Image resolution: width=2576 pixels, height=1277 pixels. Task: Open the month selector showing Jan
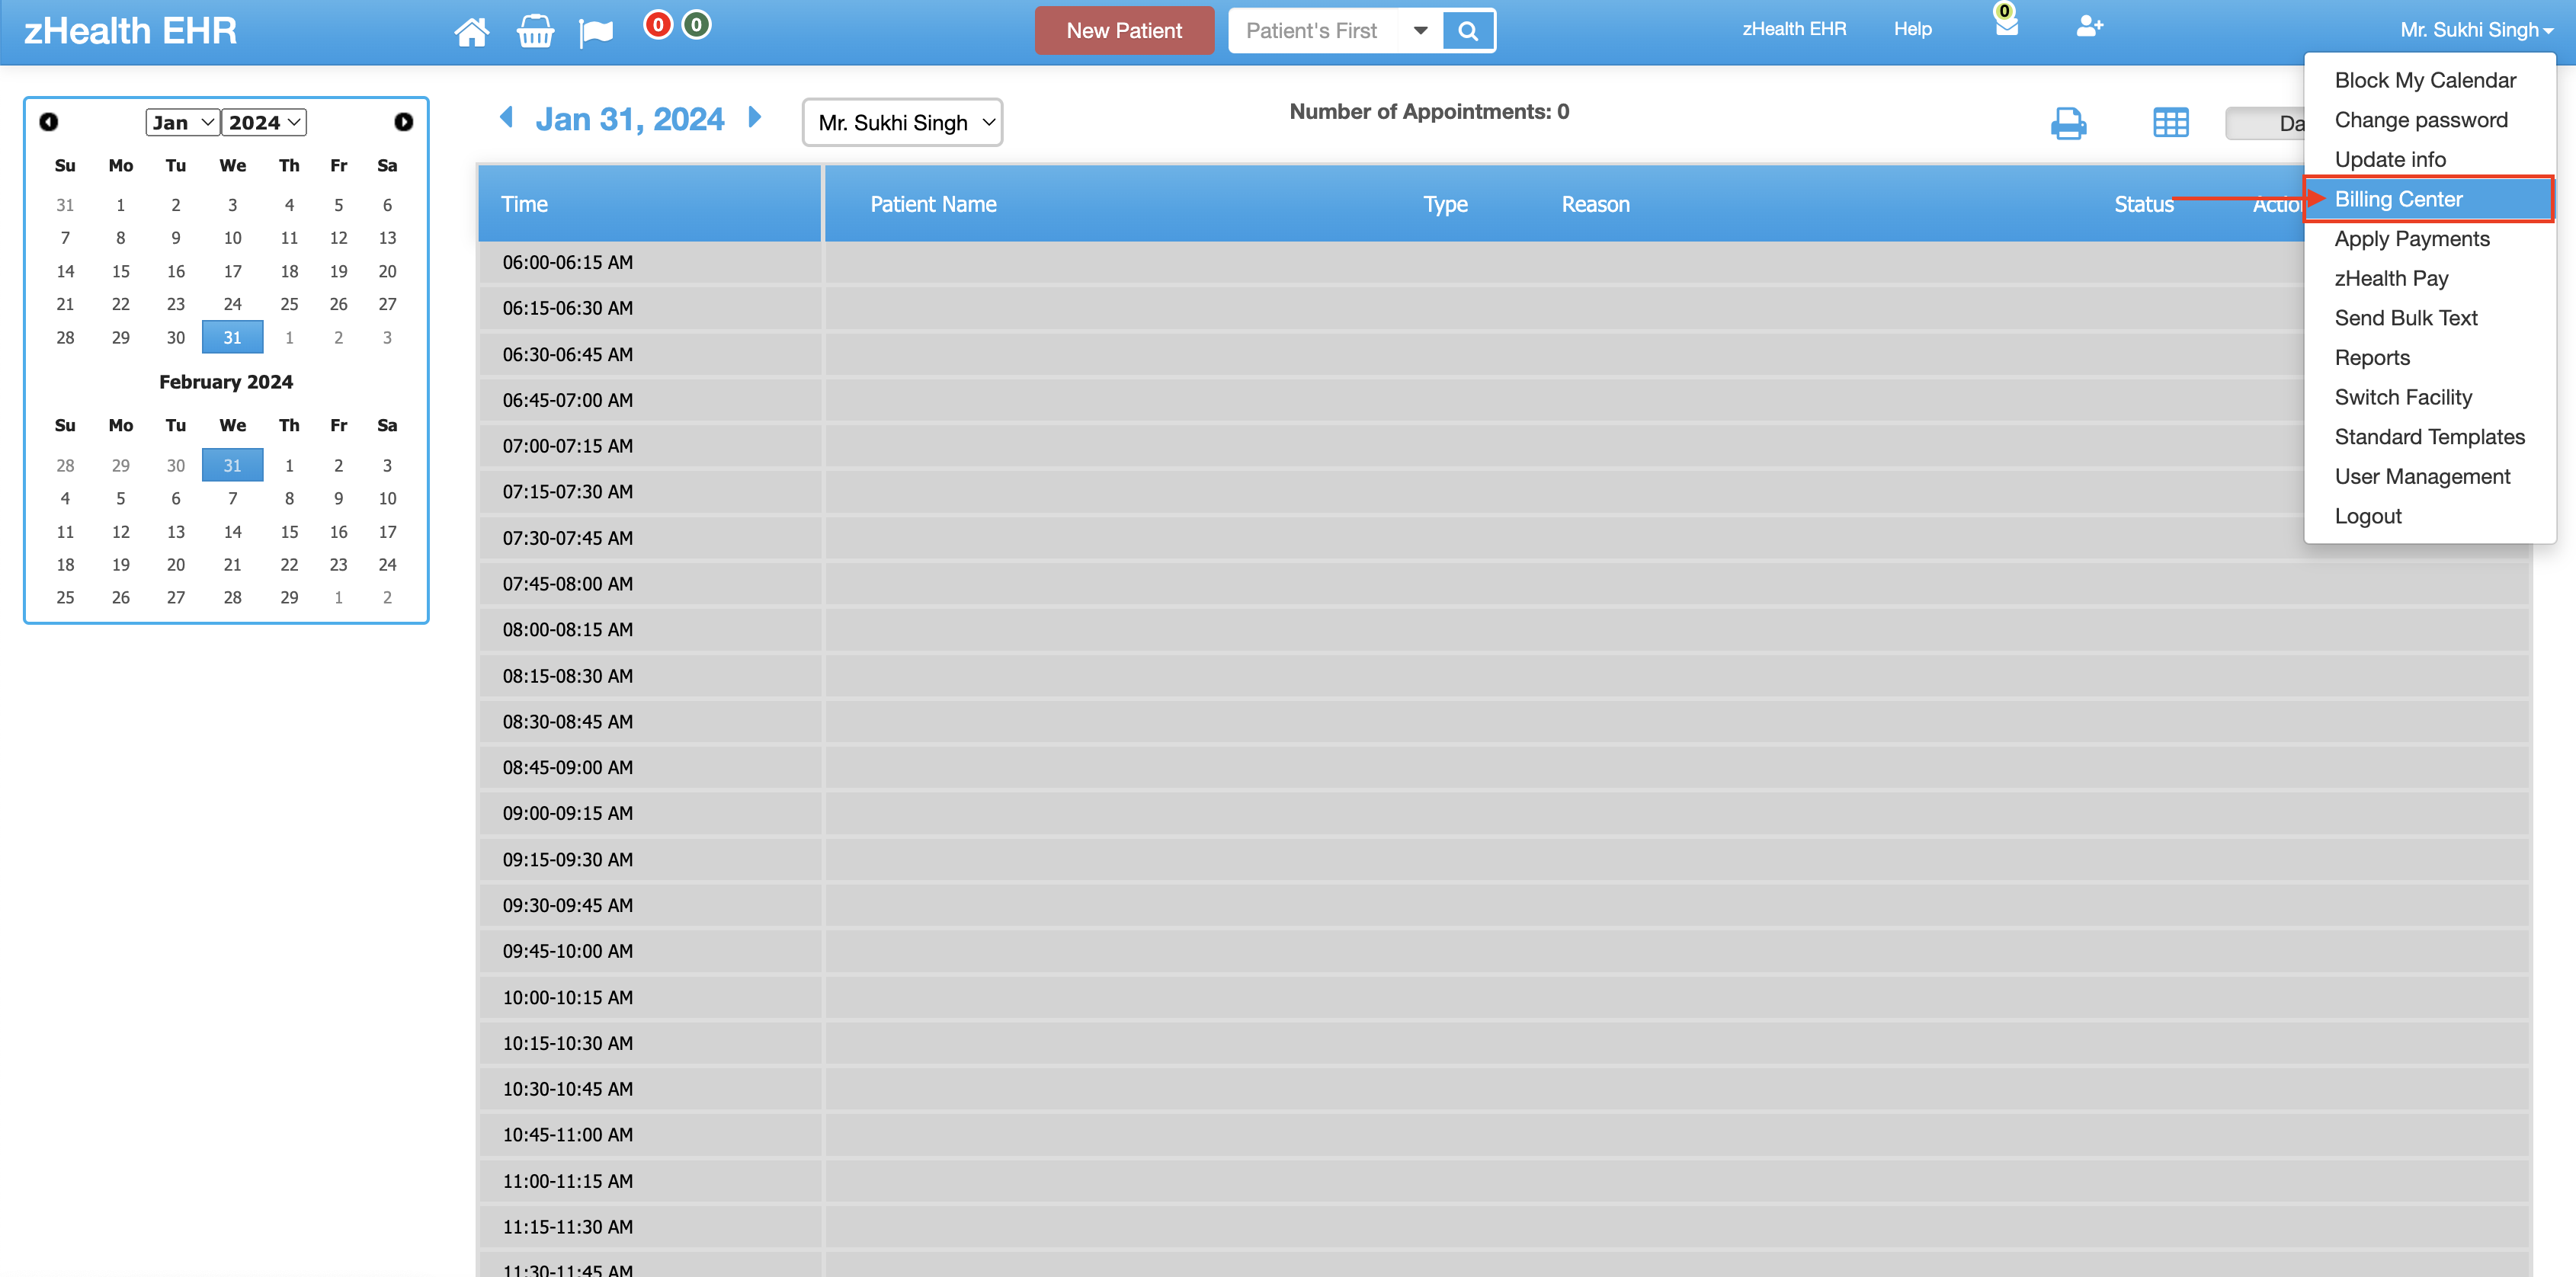pyautogui.click(x=182, y=122)
